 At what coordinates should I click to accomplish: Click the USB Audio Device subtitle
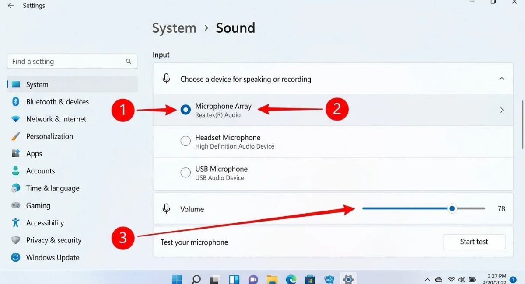220,178
